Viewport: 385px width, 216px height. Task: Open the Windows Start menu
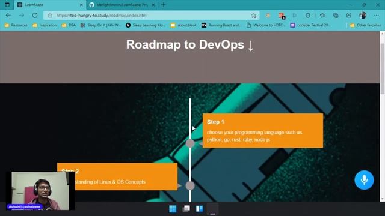click(173, 209)
